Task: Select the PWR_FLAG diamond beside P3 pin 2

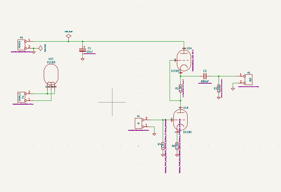Action: (40, 48)
